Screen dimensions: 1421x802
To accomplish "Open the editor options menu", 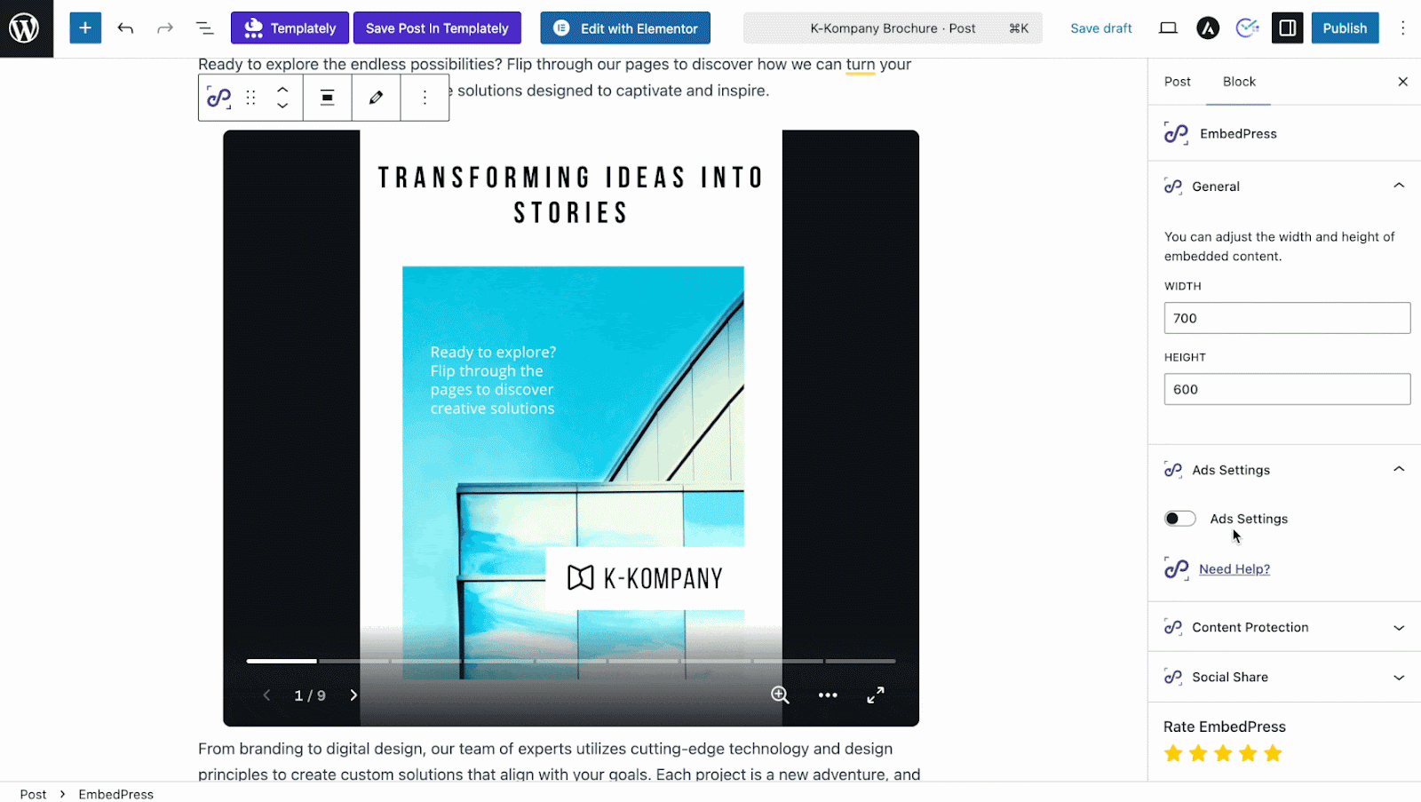I will [1403, 28].
